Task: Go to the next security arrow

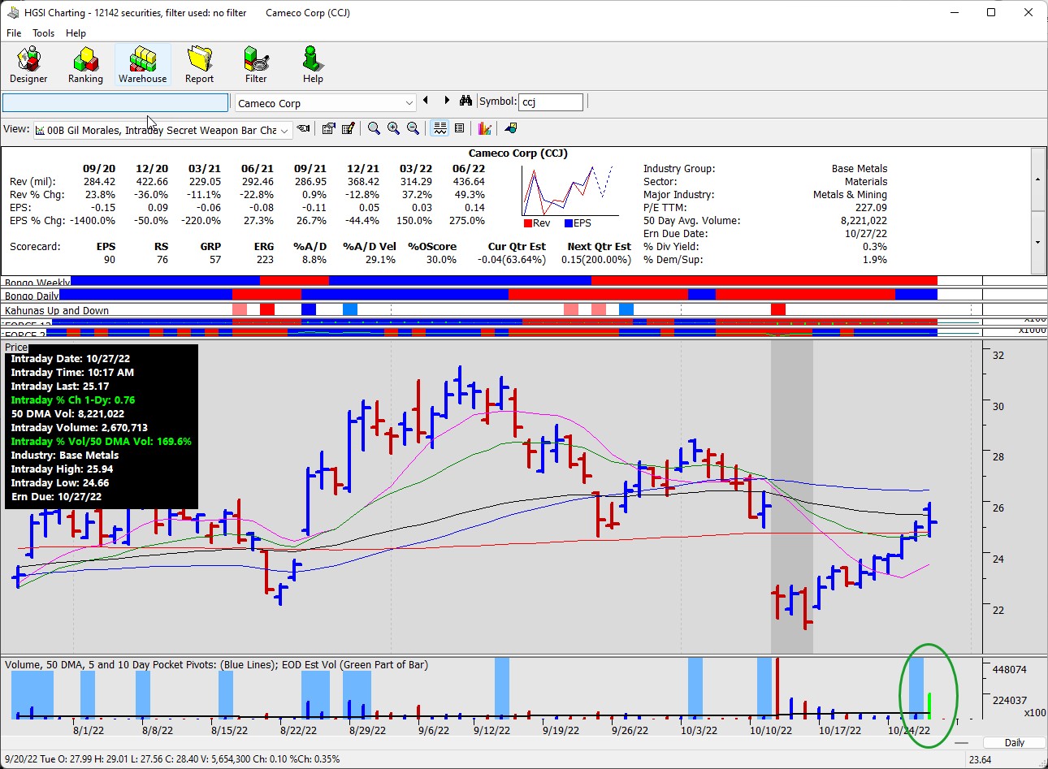Action: pyautogui.click(x=447, y=101)
